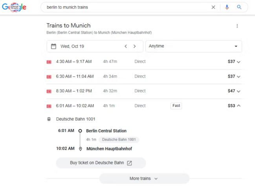Click the $47 price
The height and width of the screenshot is (190, 255).
(231, 91)
